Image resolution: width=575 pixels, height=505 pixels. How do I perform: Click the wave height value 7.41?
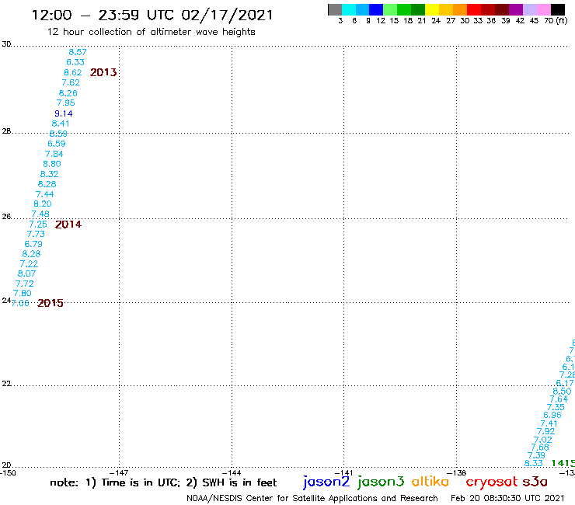[x=549, y=423]
